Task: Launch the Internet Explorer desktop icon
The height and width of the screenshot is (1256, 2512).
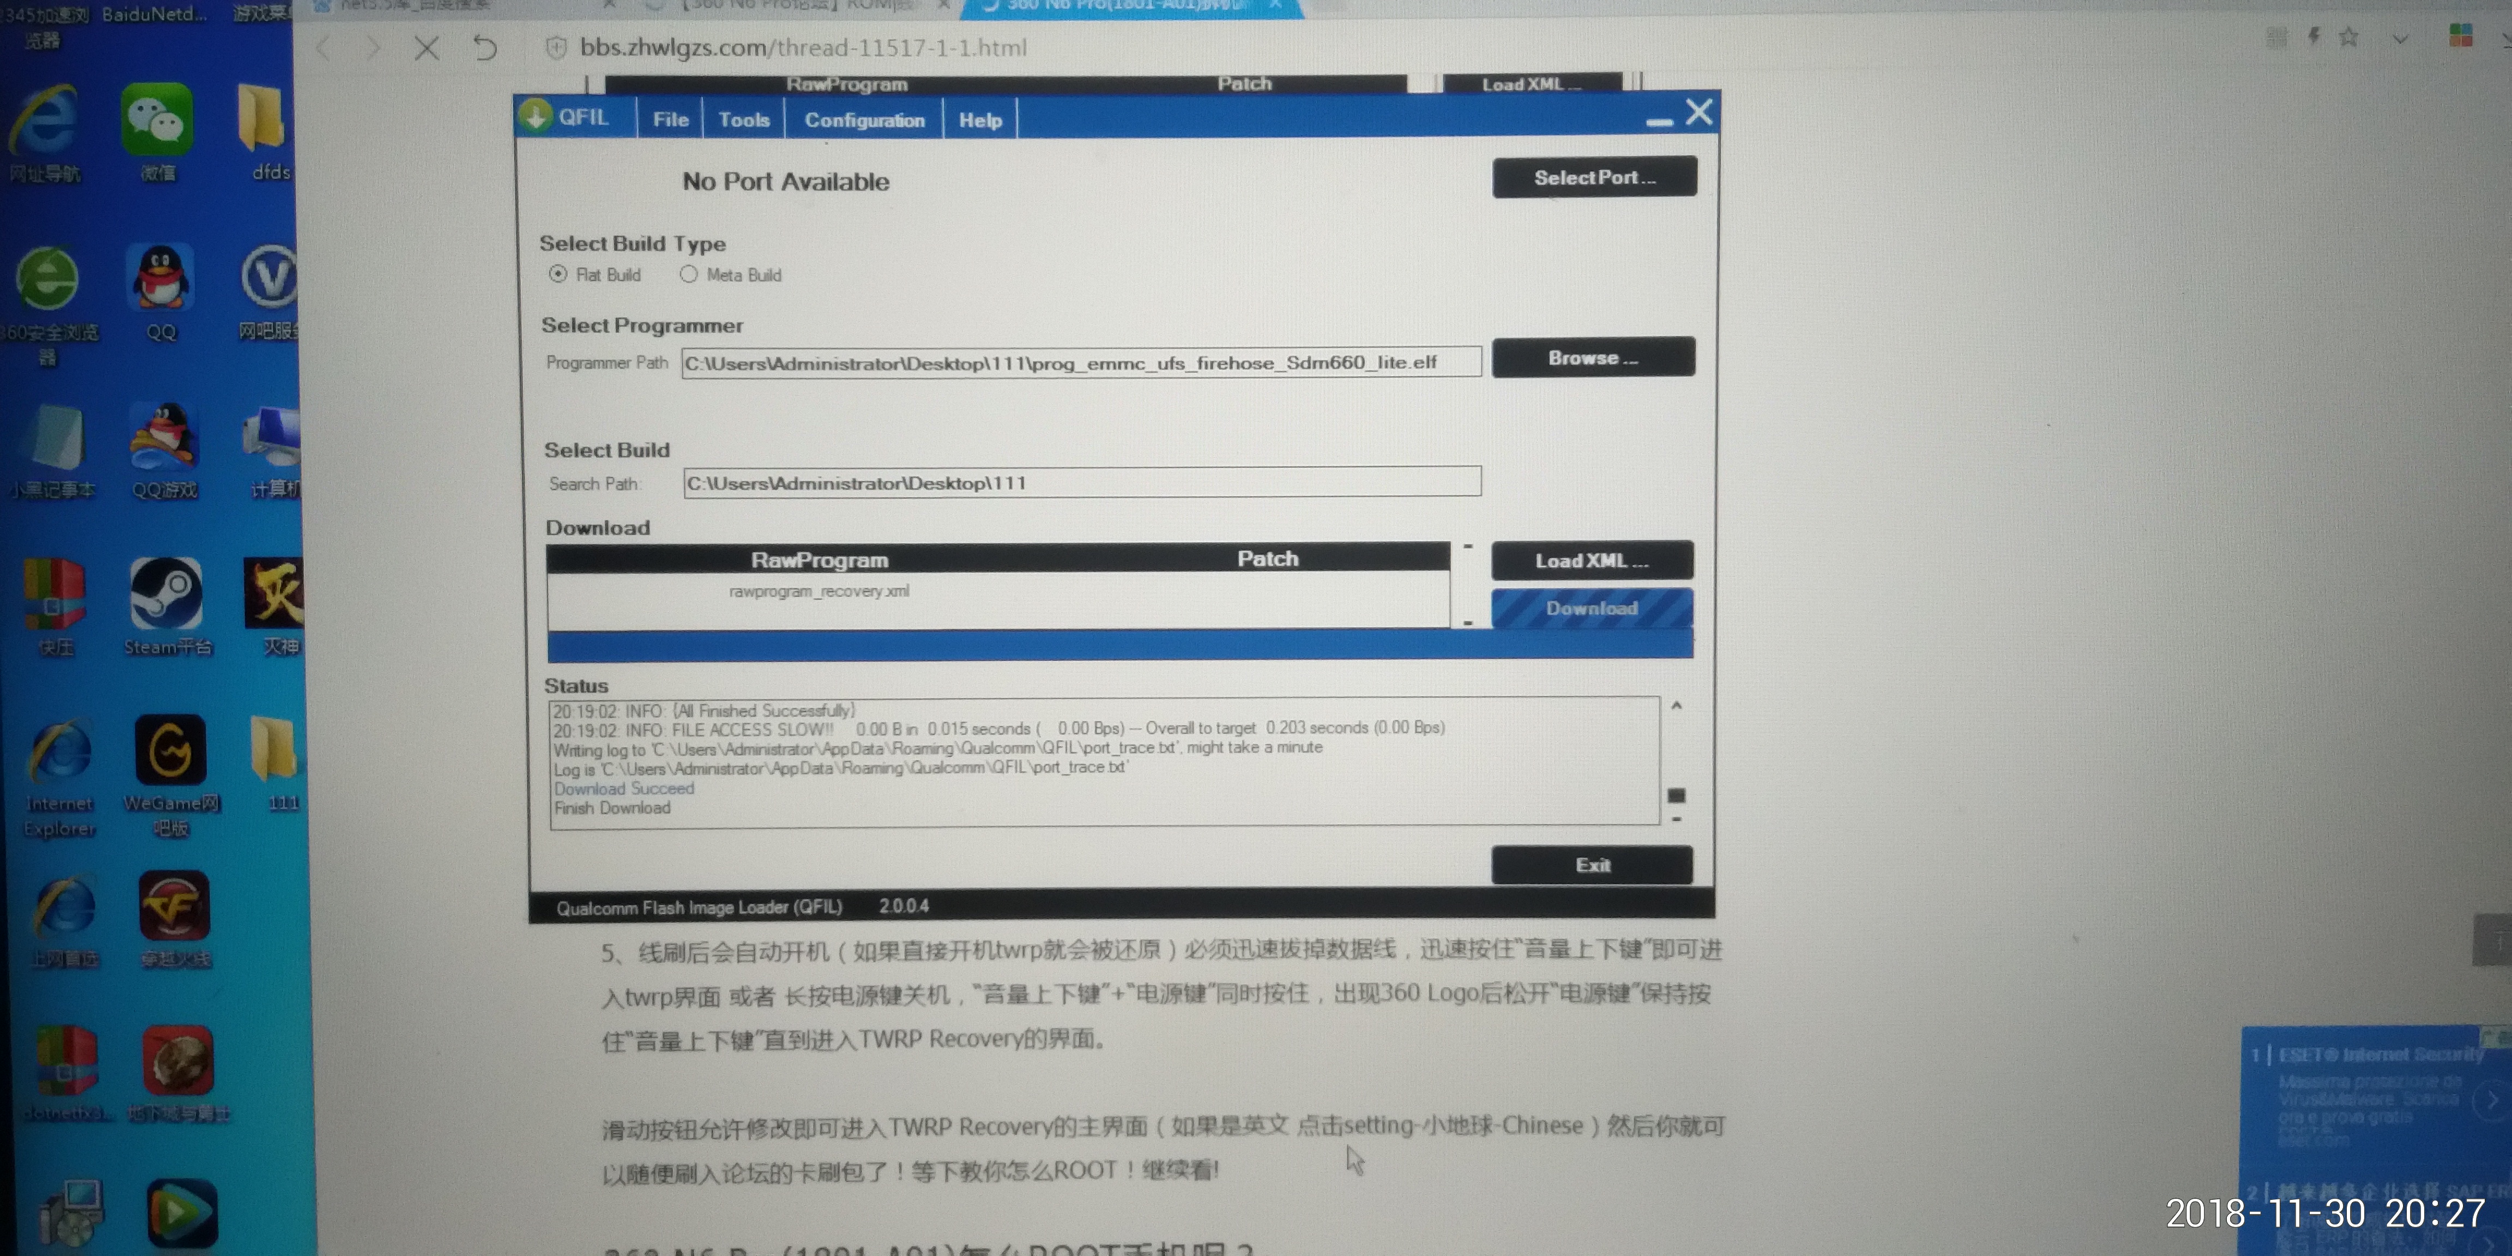Action: tap(61, 778)
